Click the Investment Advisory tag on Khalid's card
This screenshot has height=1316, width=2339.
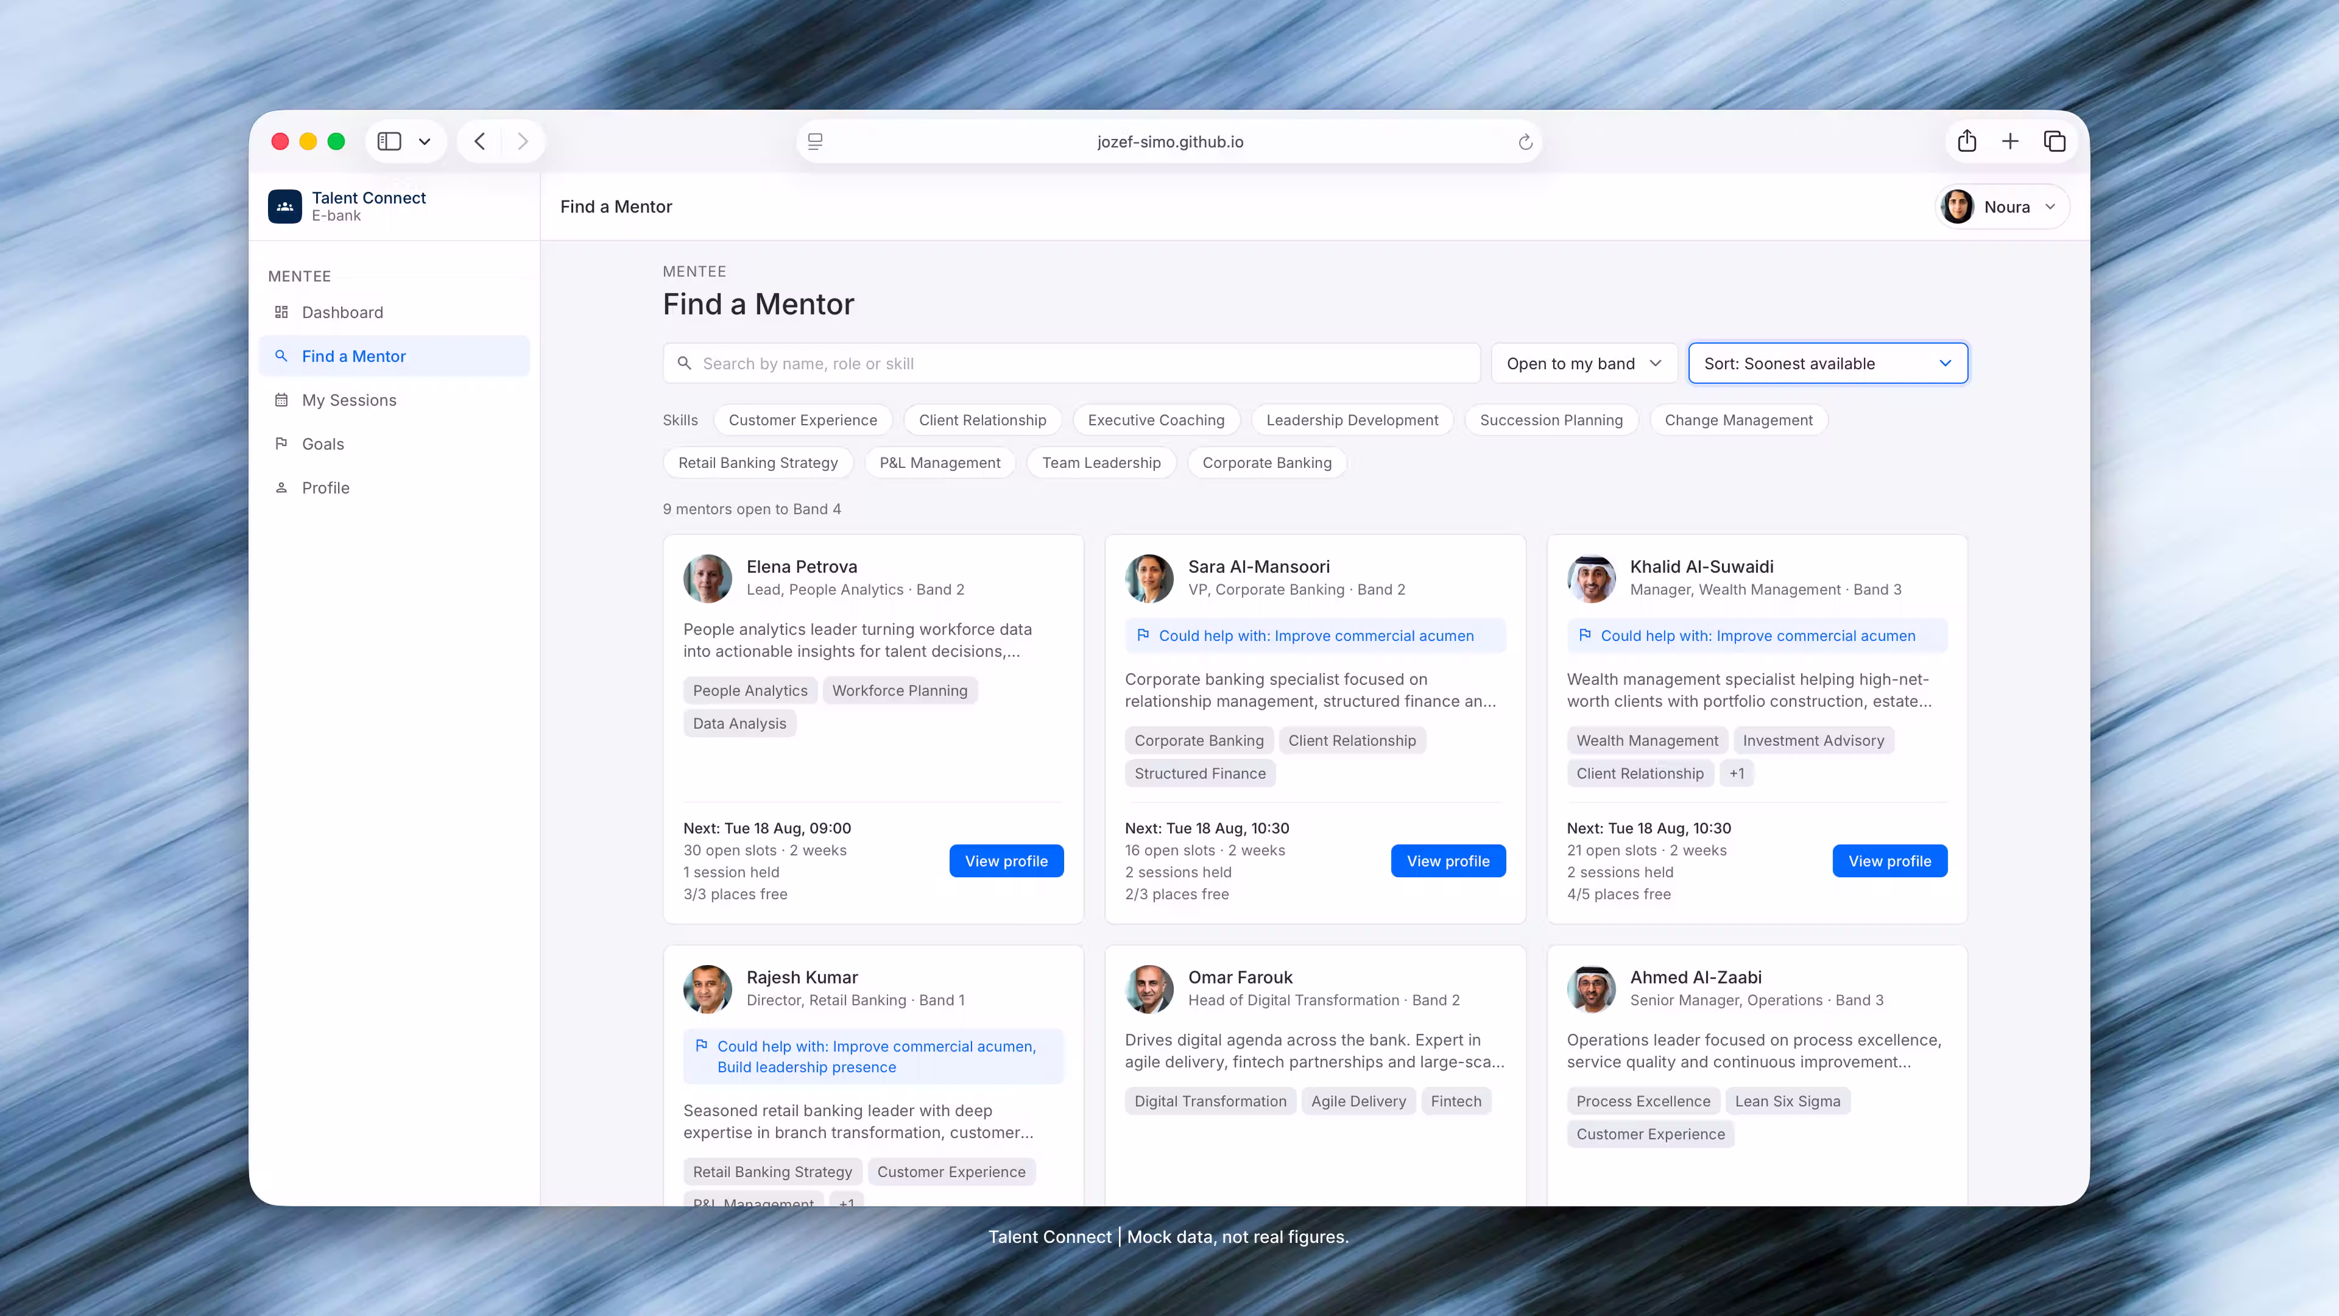(1813, 740)
